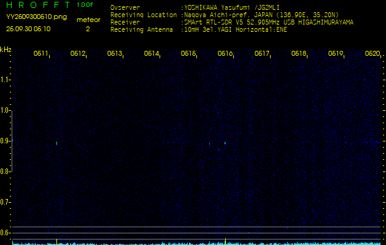
Task: Select the file name YY2509300510.png
Action: [36, 17]
